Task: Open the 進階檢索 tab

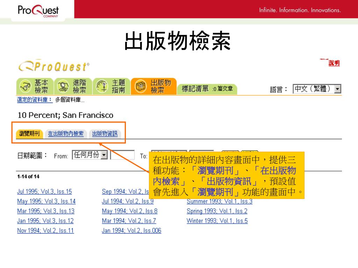Action: [73, 87]
